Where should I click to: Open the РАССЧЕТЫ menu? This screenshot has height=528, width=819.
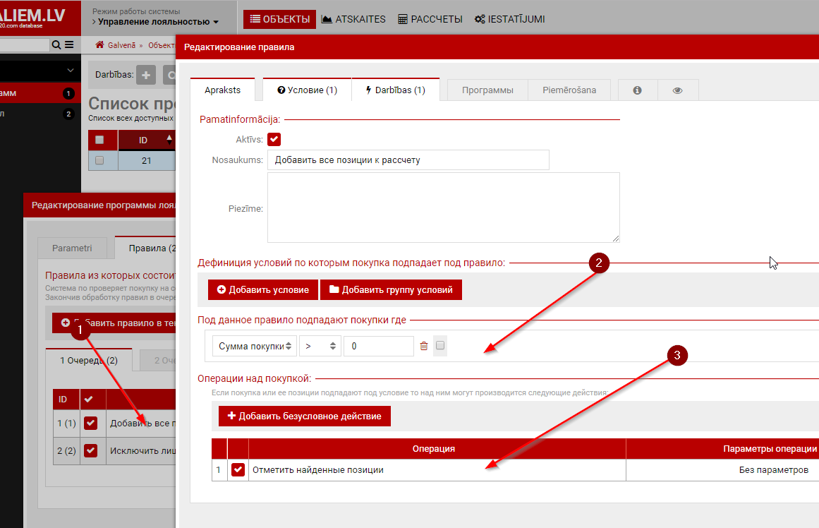click(x=430, y=19)
